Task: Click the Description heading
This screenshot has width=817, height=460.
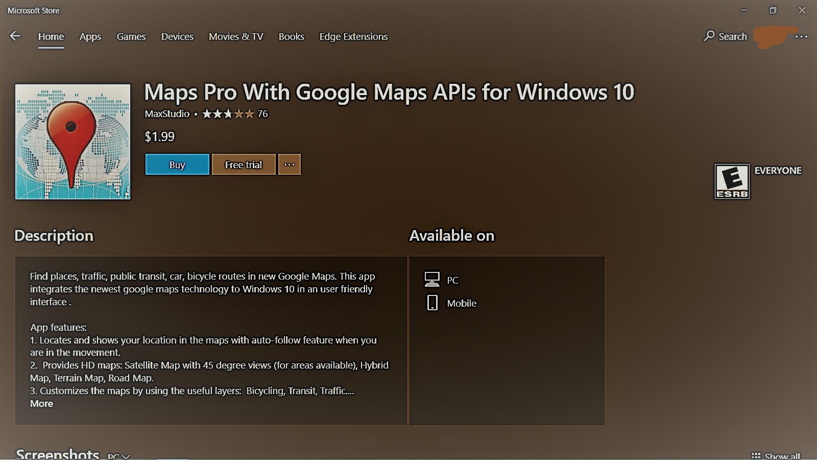Action: (54, 236)
